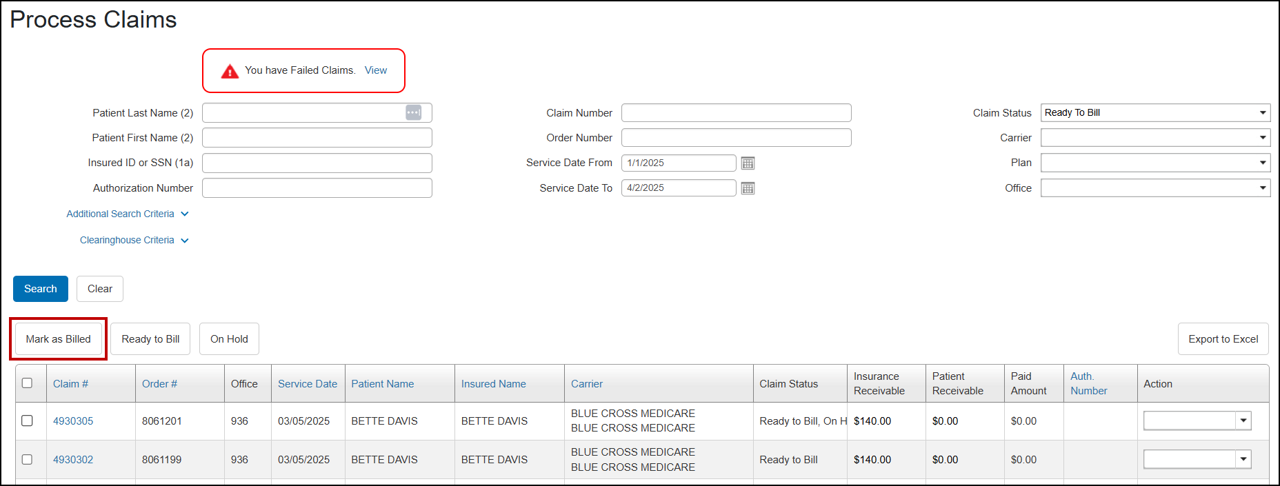The width and height of the screenshot is (1280, 486).
Task: Click Export to Excel
Action: (1223, 339)
